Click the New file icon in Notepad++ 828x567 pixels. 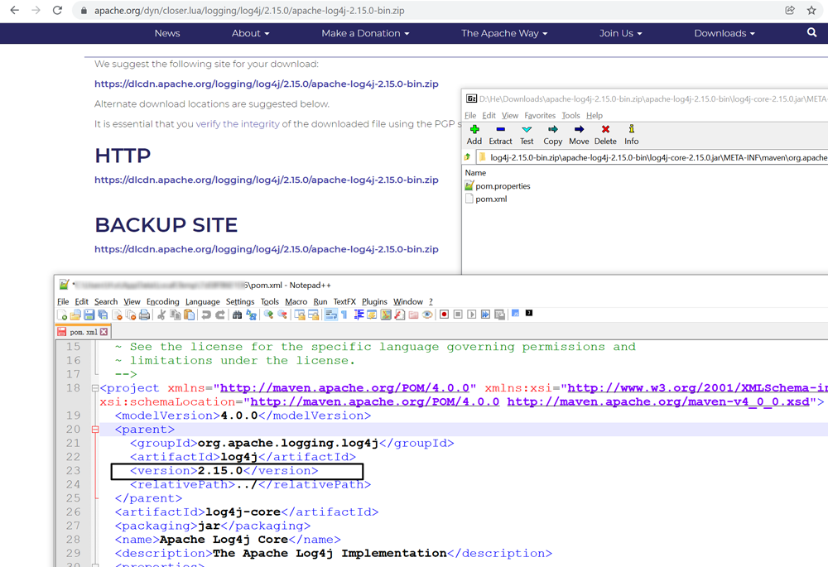click(x=62, y=315)
